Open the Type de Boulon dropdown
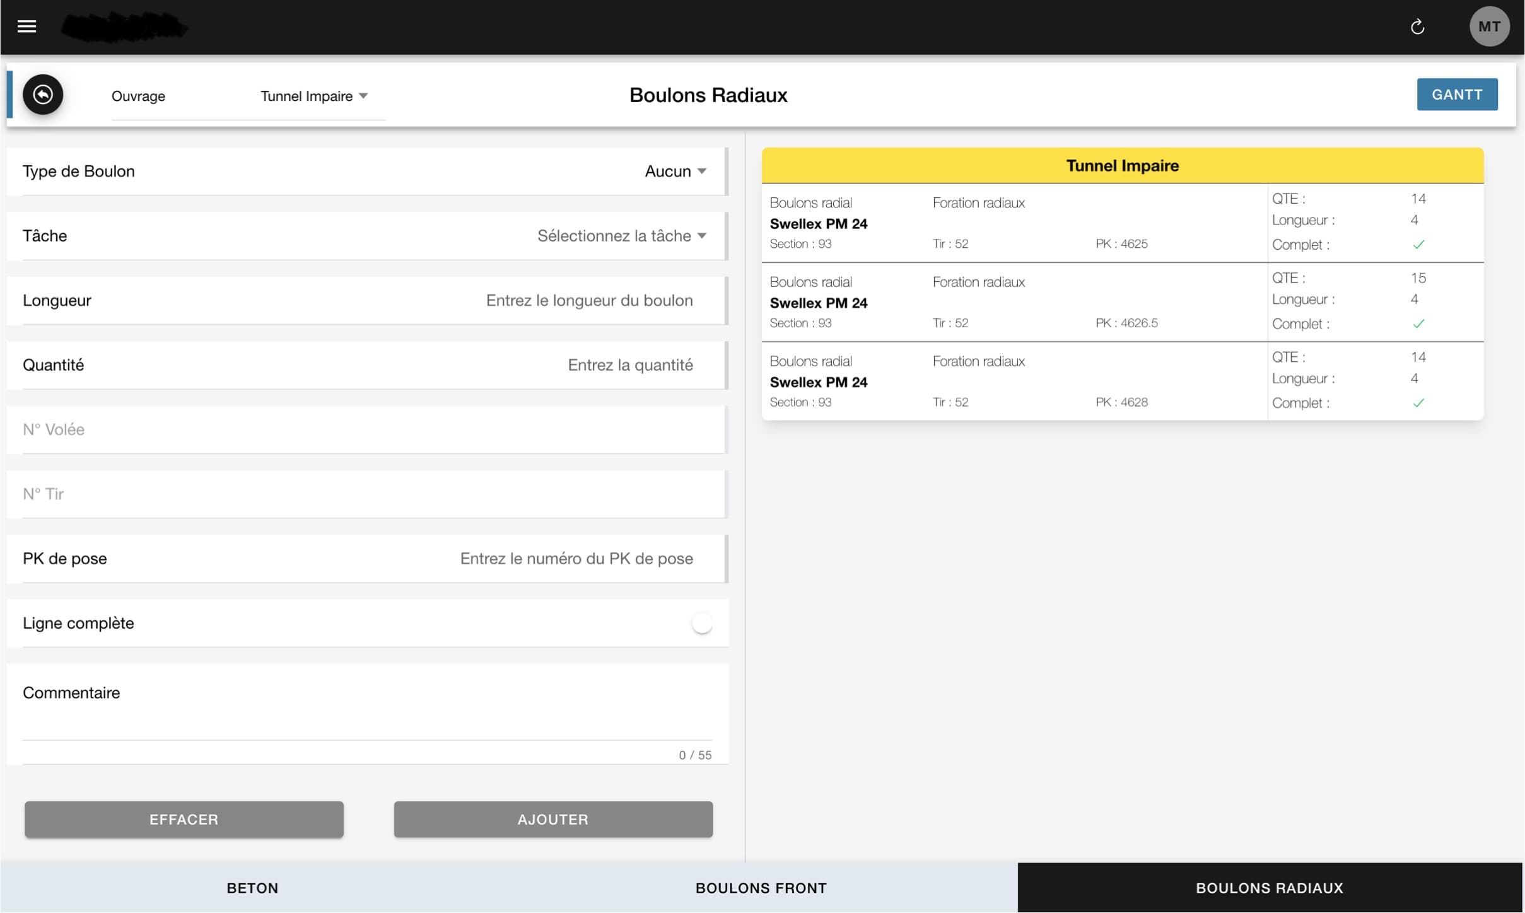The height and width of the screenshot is (913, 1525). (x=675, y=172)
